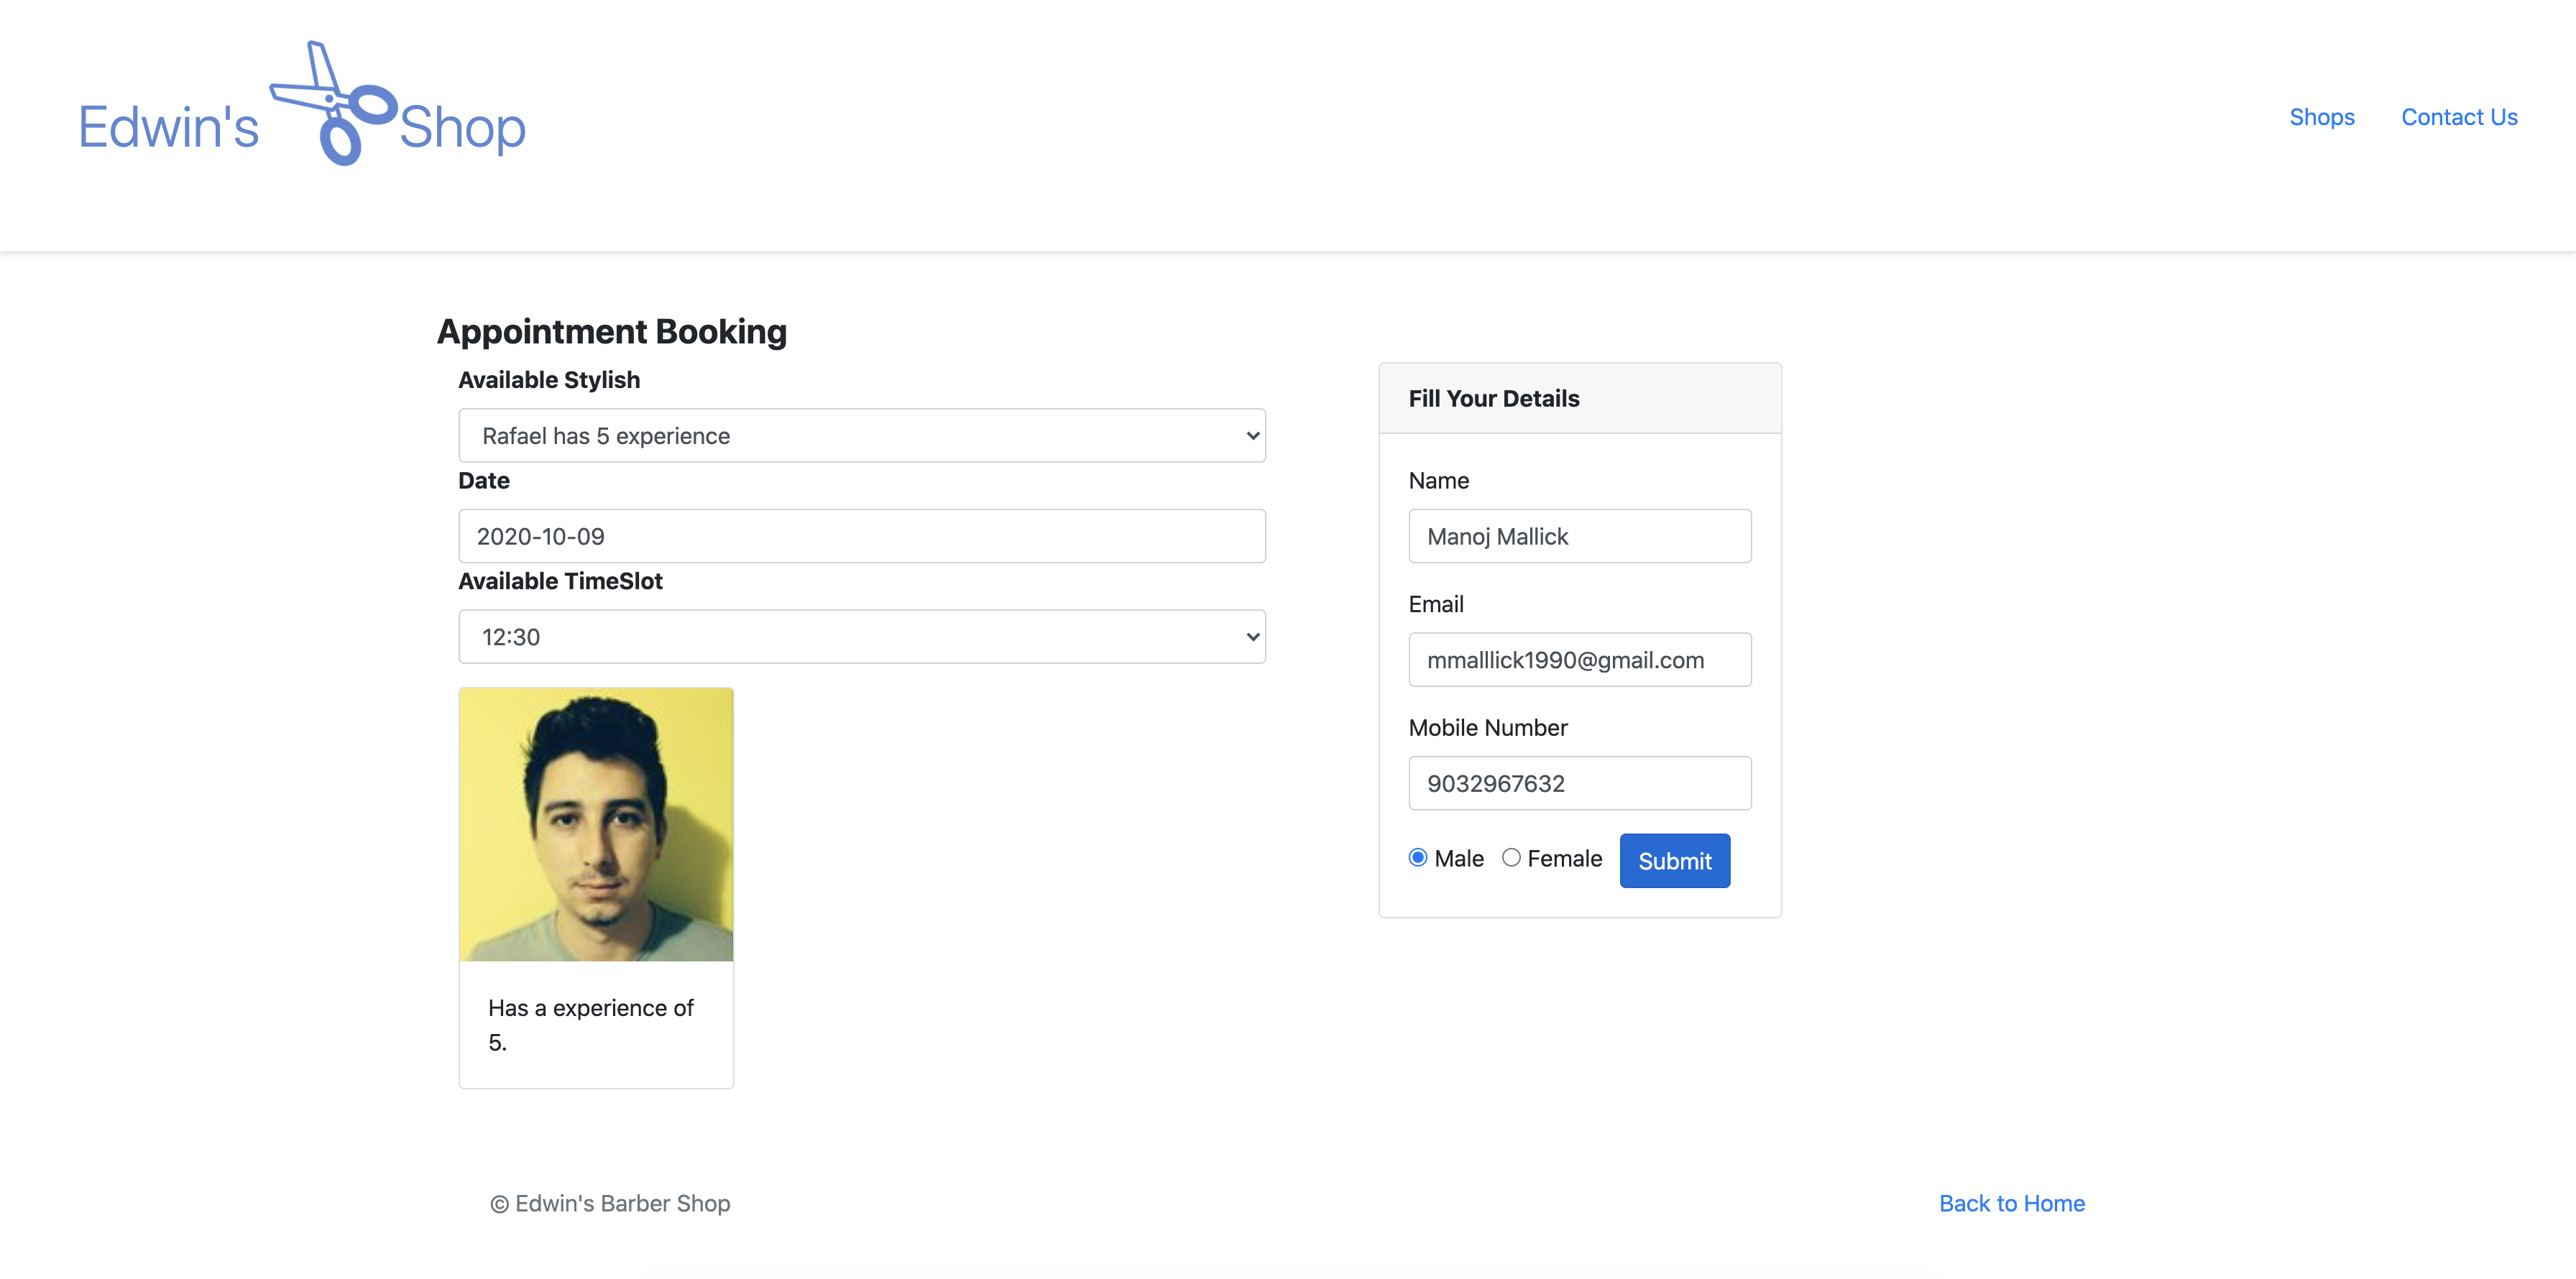
Task: Click the Female label text
Action: [x=1564, y=858]
